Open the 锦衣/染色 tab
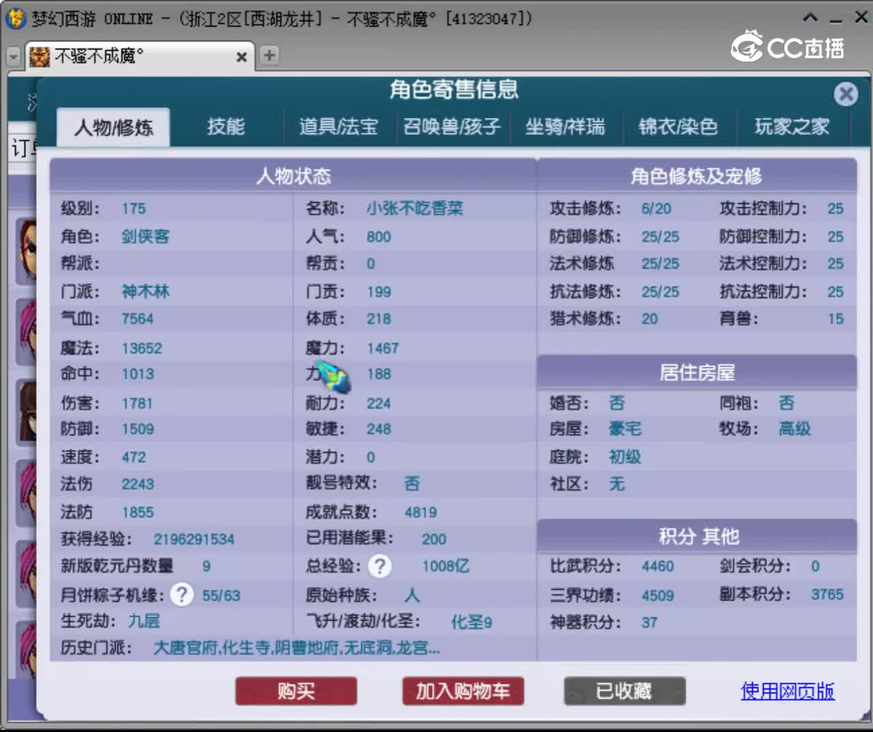This screenshot has width=873, height=732. tap(678, 127)
